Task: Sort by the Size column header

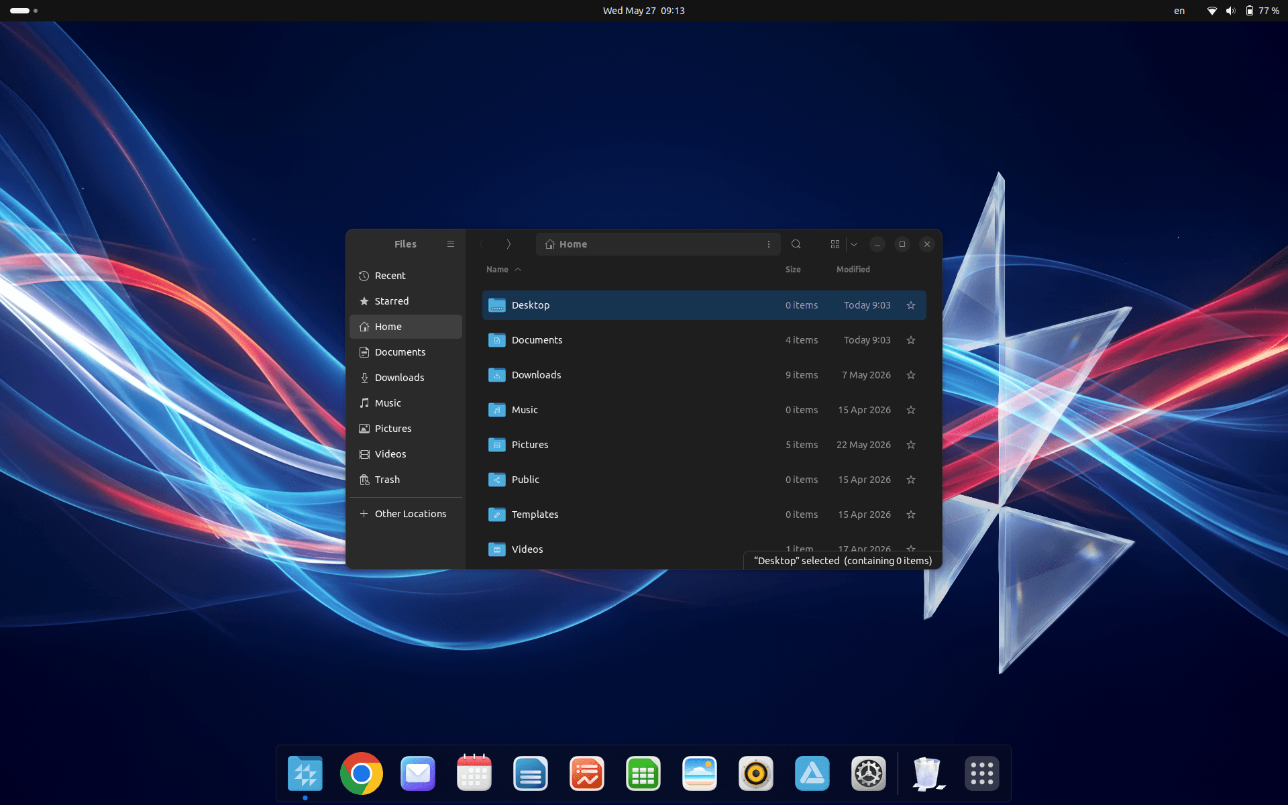Action: [x=793, y=269]
